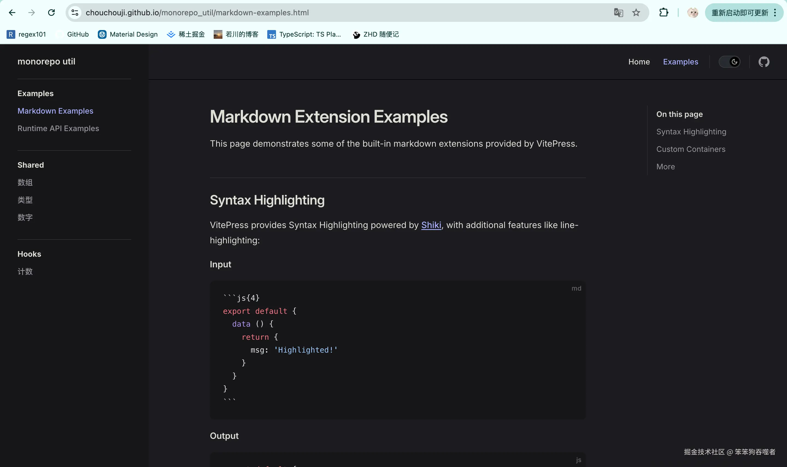
Task: Open the TypeScript TS Playground bookmark
Action: [x=304, y=34]
